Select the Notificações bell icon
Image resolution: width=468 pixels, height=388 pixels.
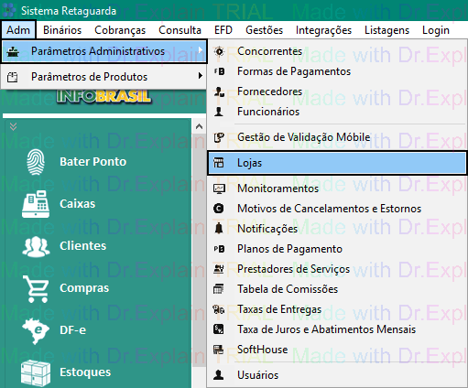coord(219,229)
